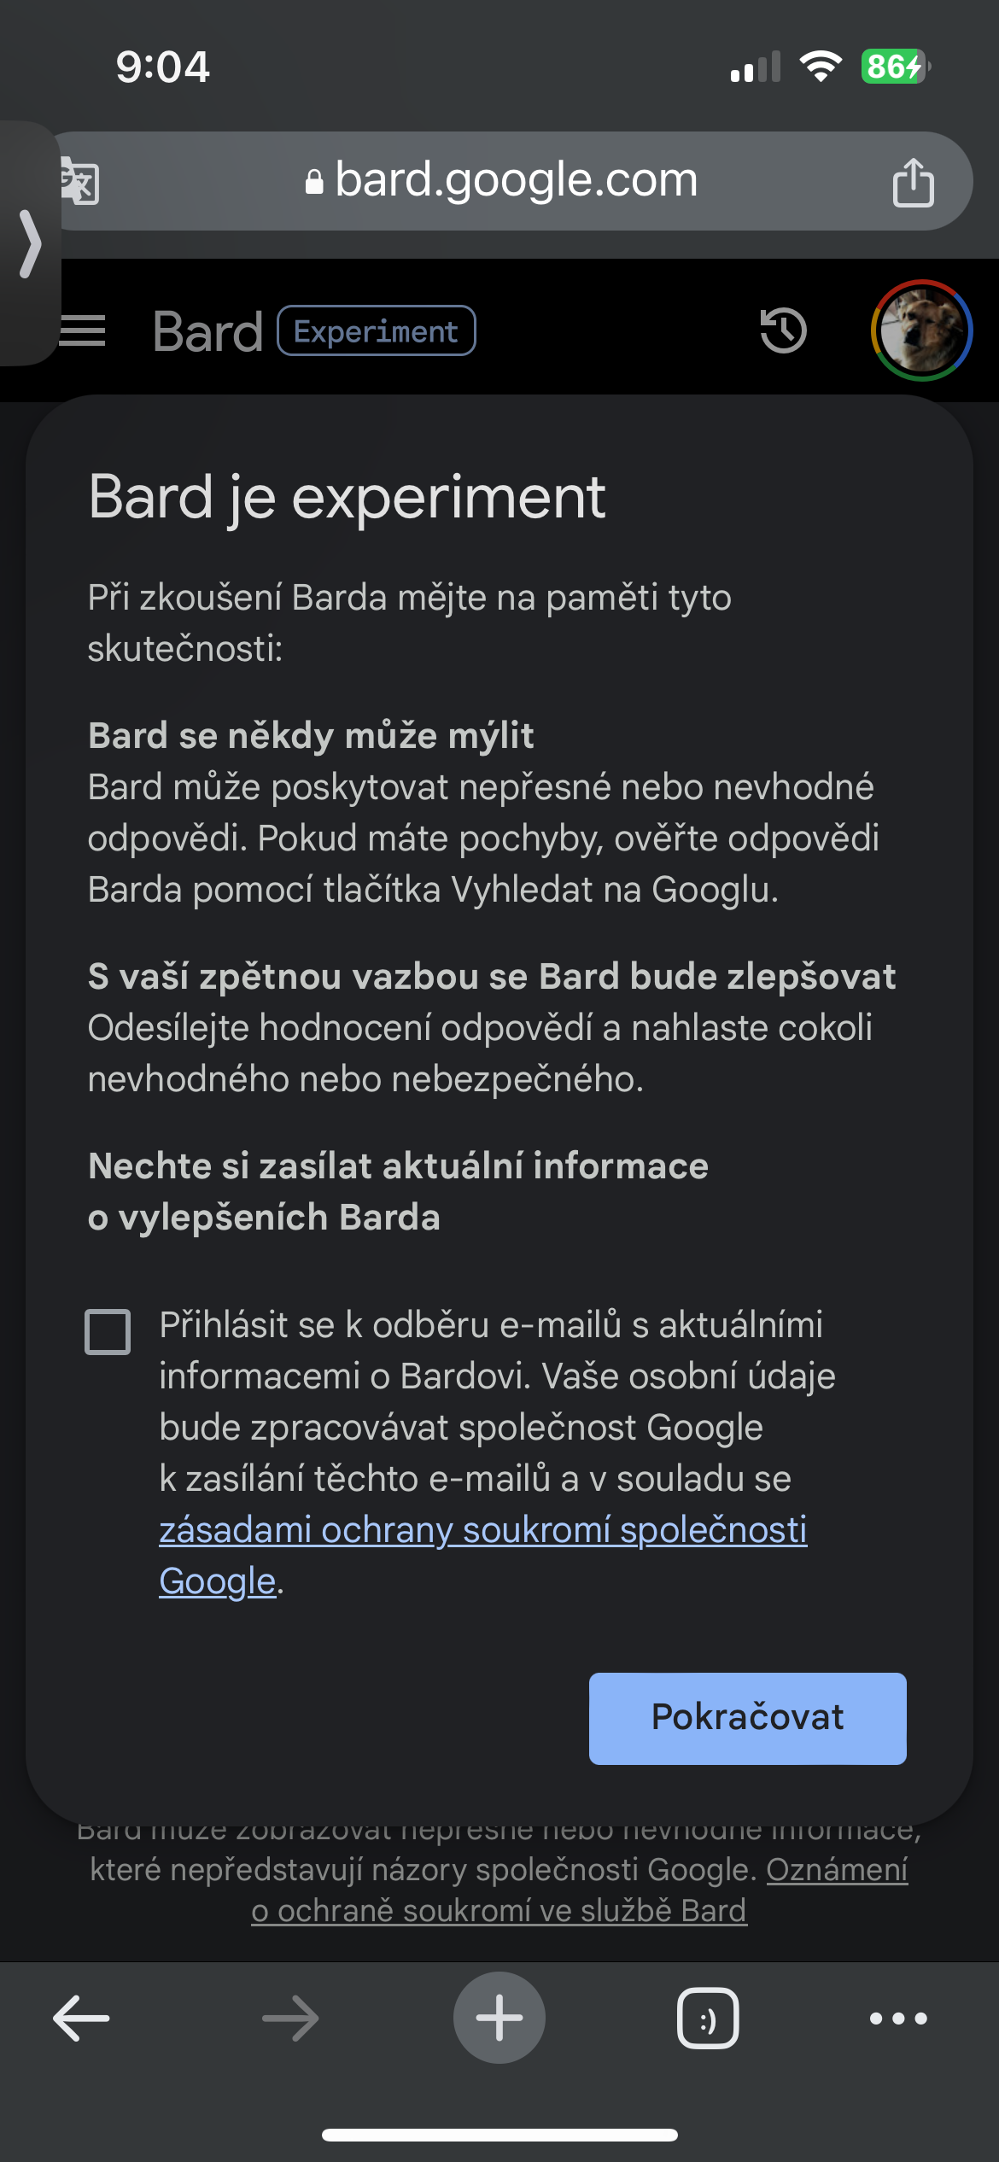The height and width of the screenshot is (2162, 999).
Task: Tap the home indicator bar
Action: (x=499, y=2135)
